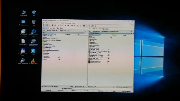Viewport: 180px width, 101px height.
Task: Select drive d button in left panel
Action: pyautogui.click(x=47, y=28)
